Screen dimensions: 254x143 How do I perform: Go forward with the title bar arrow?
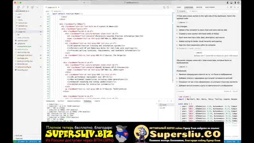(x=88, y=3)
